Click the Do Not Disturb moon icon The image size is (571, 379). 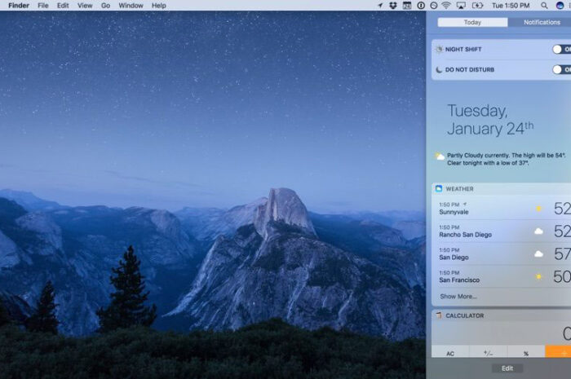click(439, 69)
